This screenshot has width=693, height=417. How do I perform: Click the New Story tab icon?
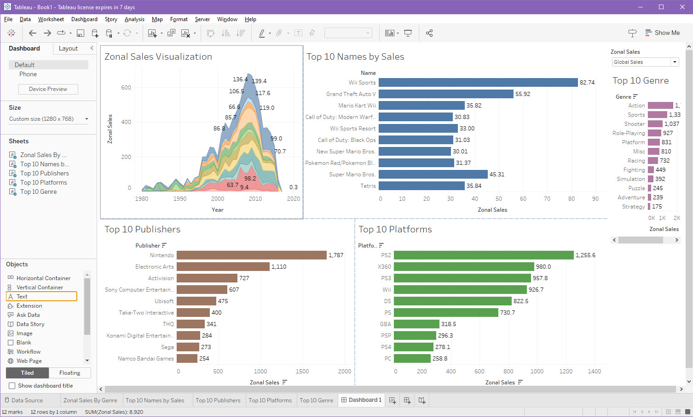422,400
